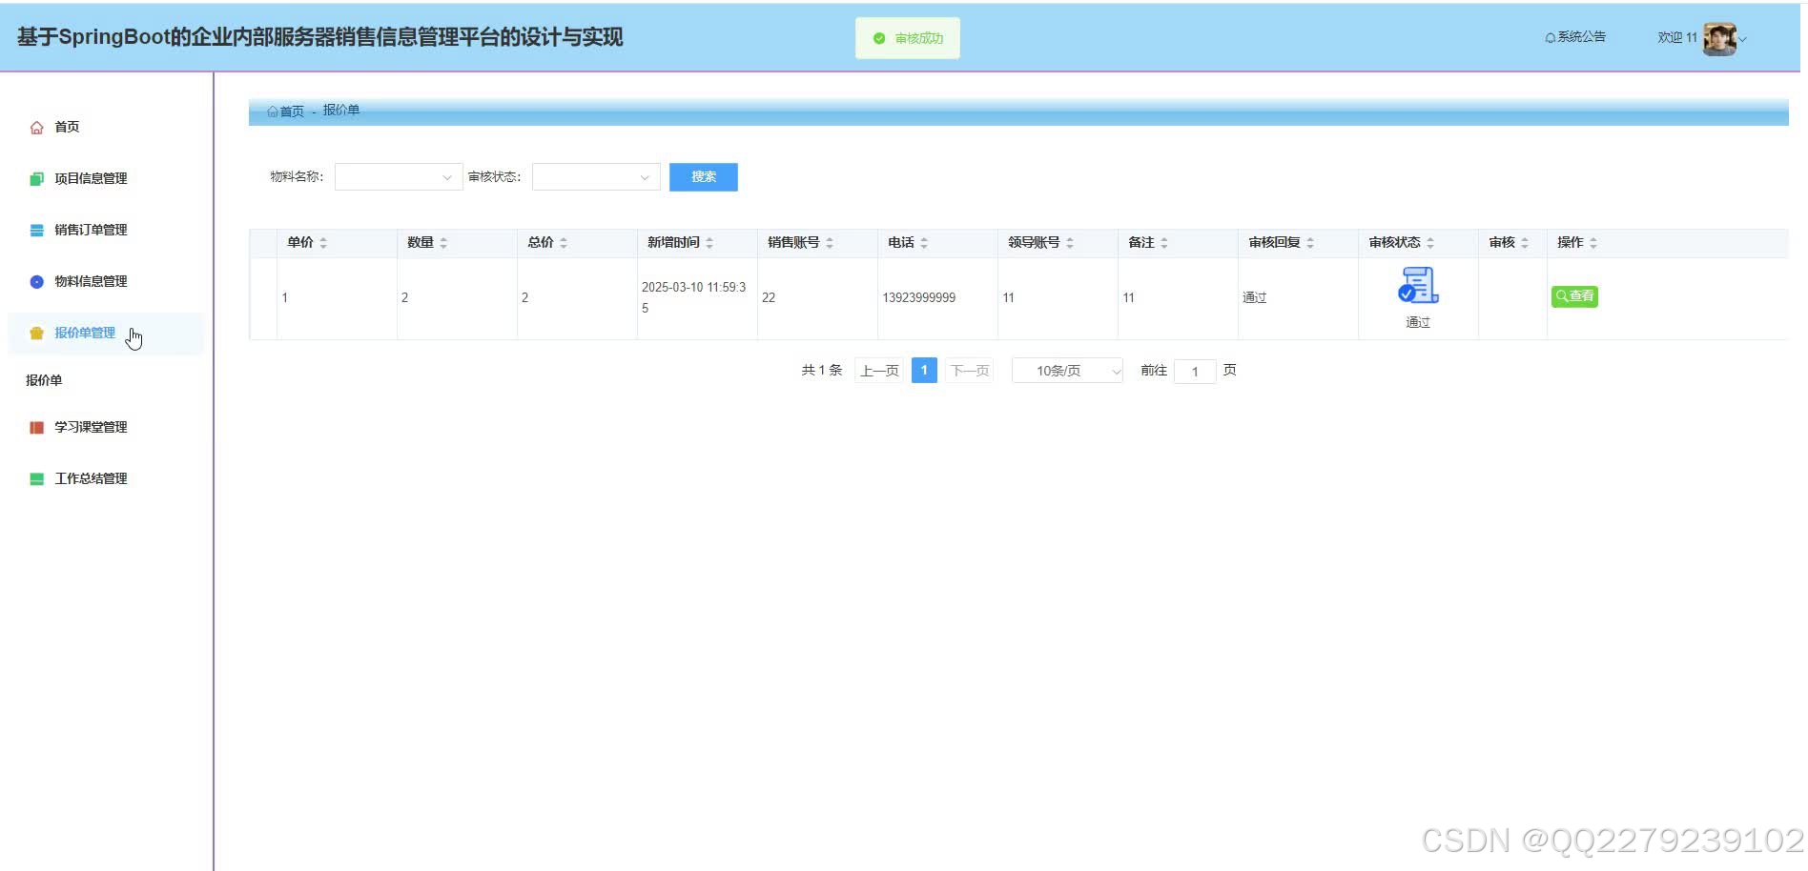Open the 物料名称 dropdown filter
The width and height of the screenshot is (1808, 871).
398,177
